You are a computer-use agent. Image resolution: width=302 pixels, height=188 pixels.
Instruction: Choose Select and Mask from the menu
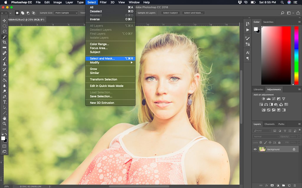pyautogui.click(x=110, y=58)
